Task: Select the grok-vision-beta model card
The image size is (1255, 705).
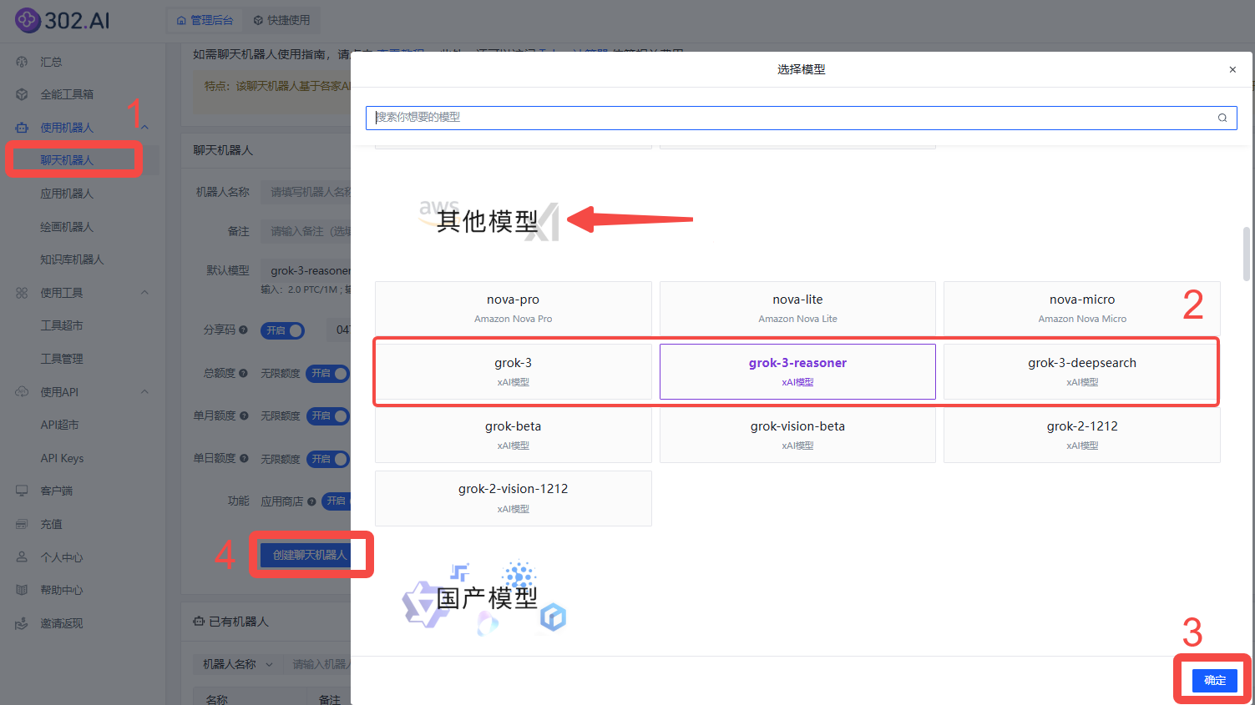Action: click(797, 435)
